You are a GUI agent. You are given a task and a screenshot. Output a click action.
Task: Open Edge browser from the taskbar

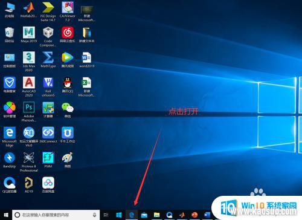(132, 215)
